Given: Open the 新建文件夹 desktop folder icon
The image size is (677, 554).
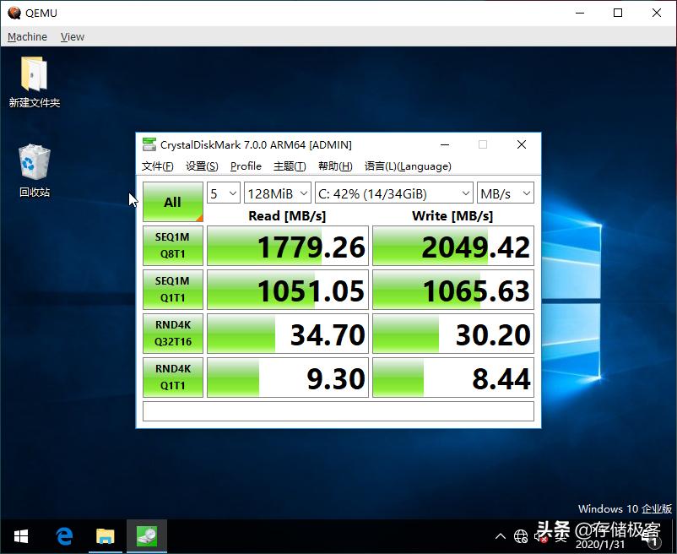Looking at the screenshot, I should point(34,82).
